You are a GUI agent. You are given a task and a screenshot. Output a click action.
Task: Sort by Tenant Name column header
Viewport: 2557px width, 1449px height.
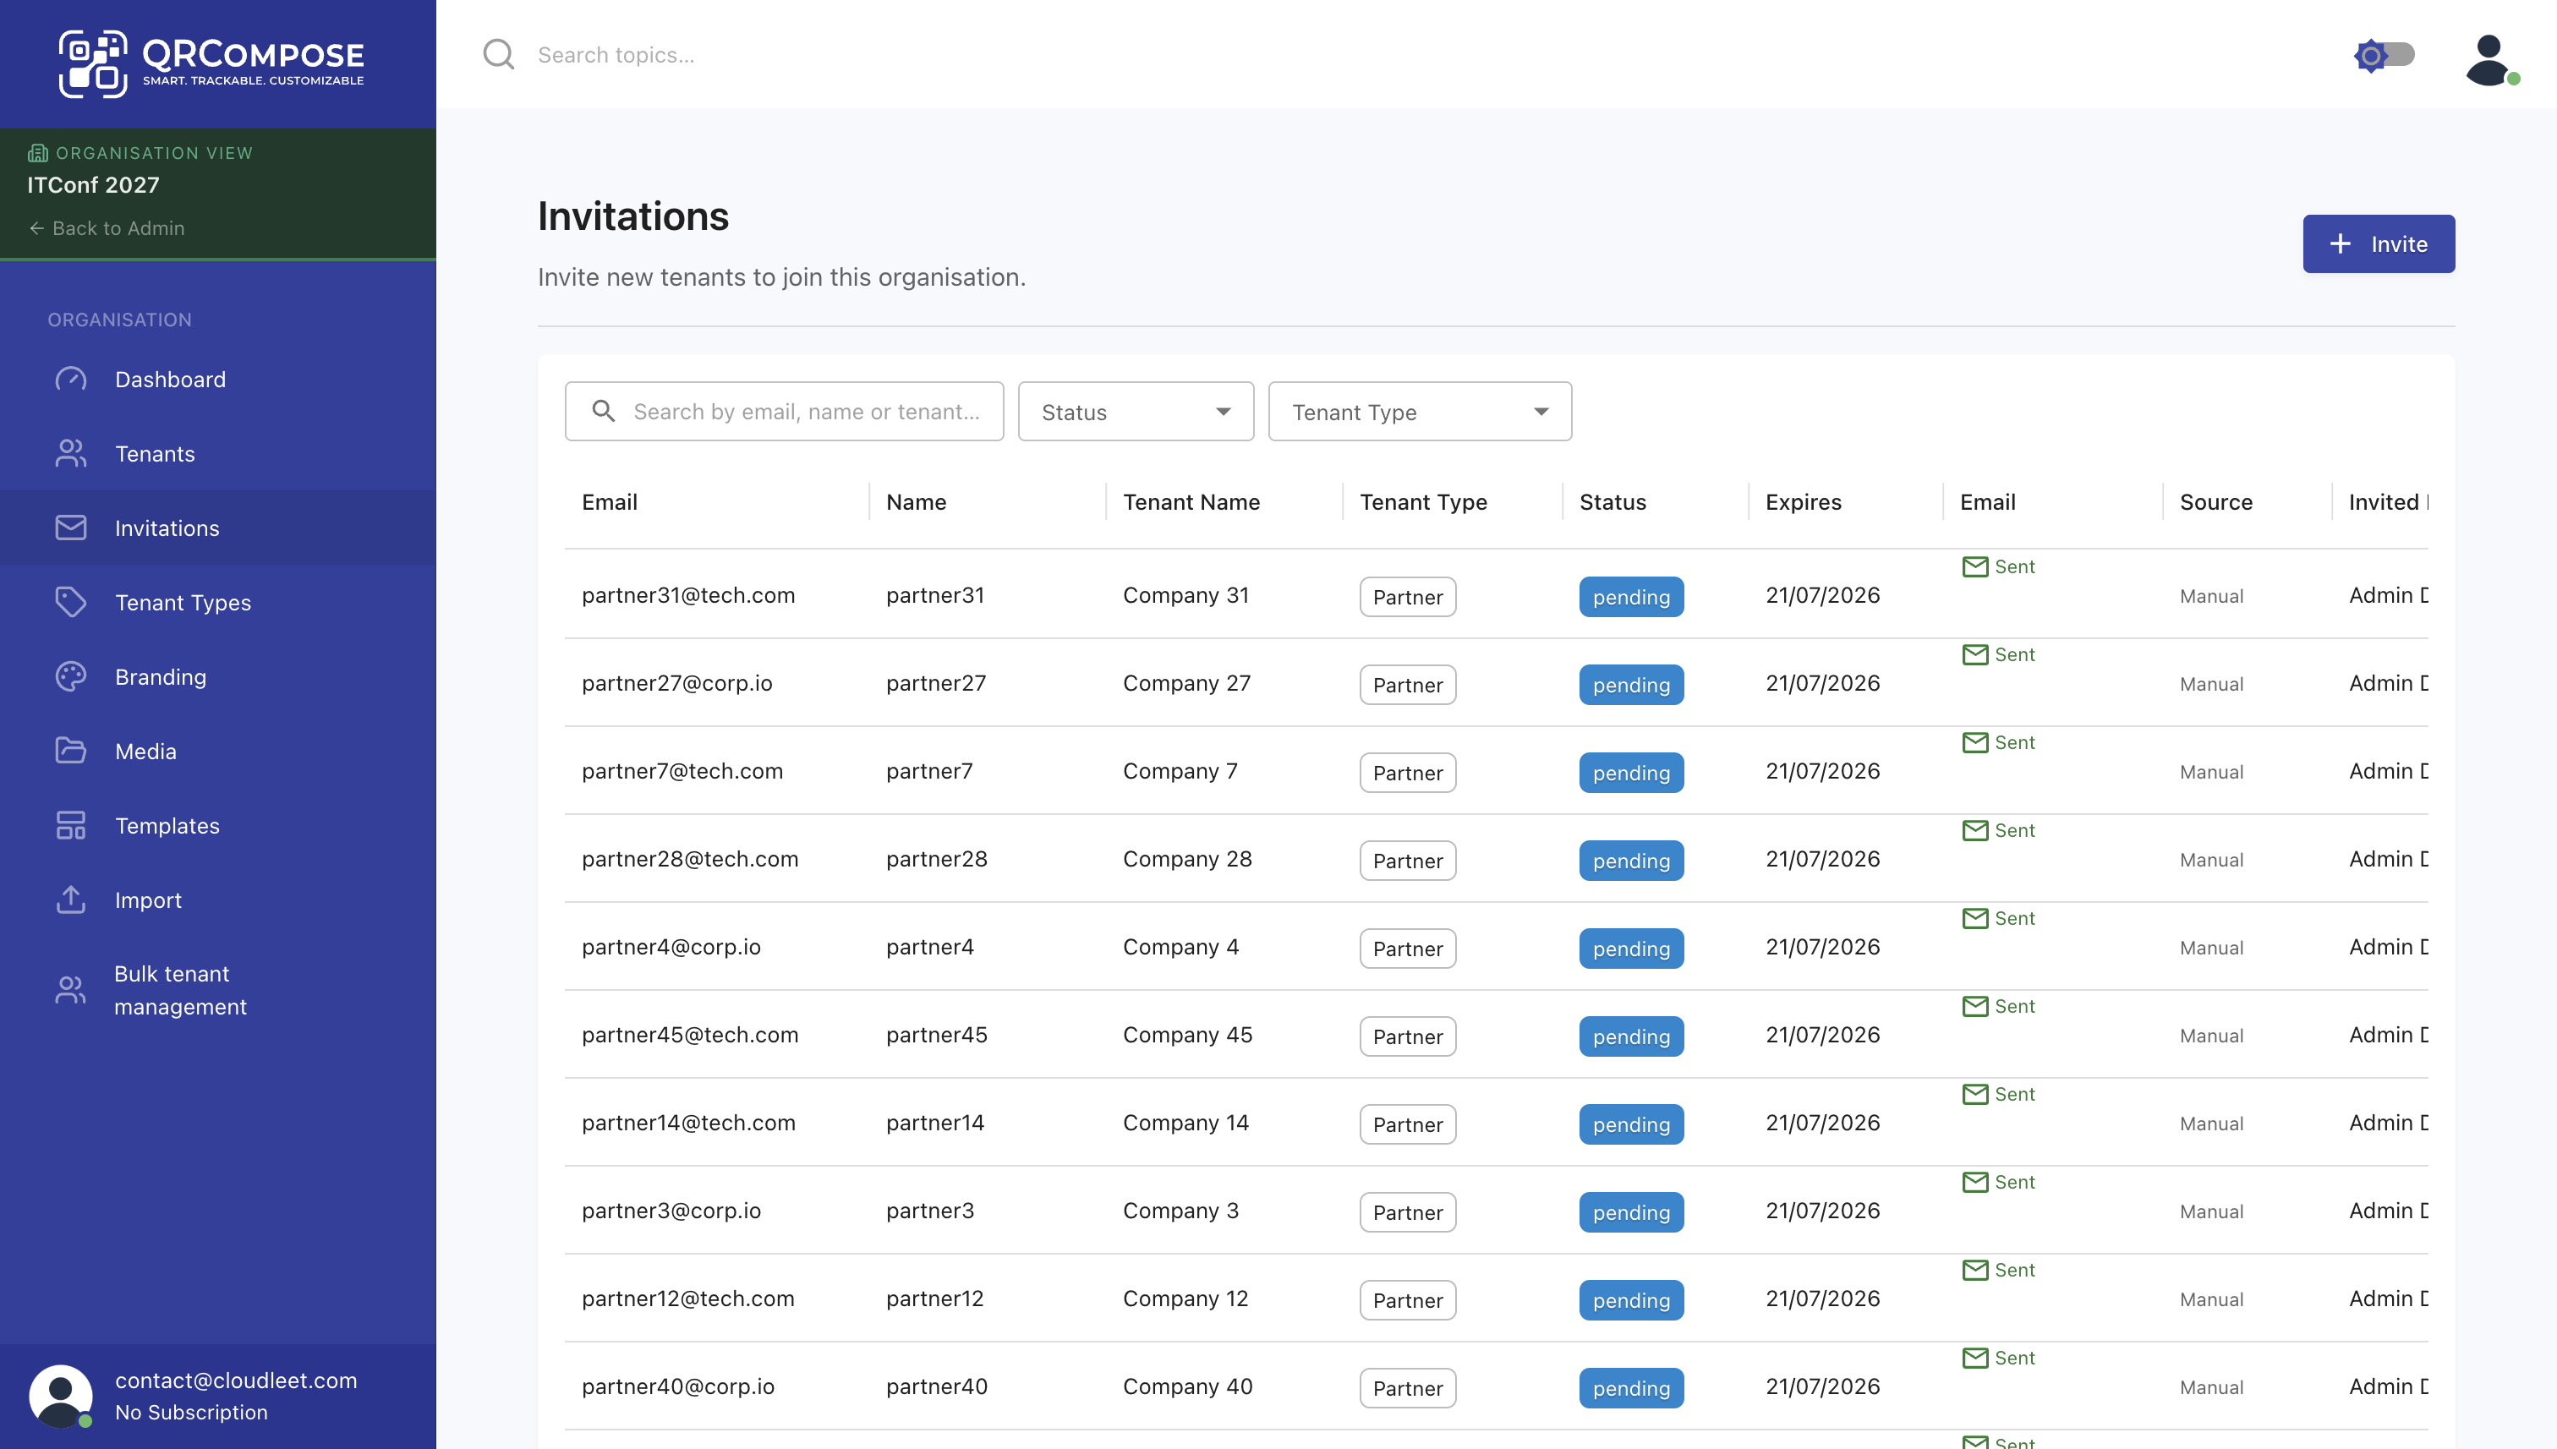pyautogui.click(x=1191, y=501)
